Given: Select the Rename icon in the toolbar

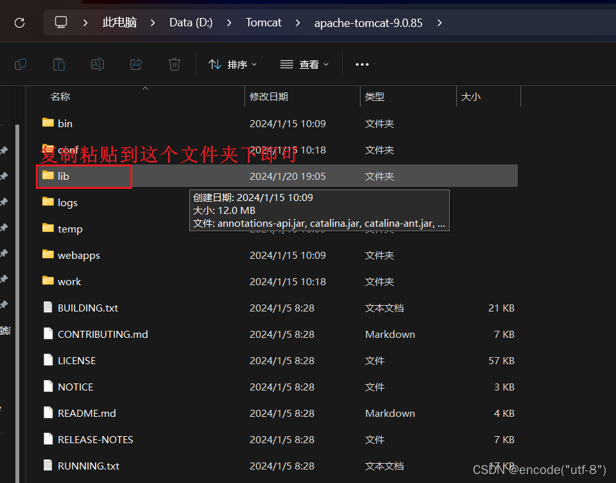Looking at the screenshot, I should pos(97,64).
